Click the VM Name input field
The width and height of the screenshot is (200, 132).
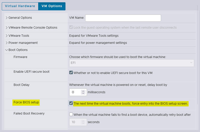[x=123, y=18]
